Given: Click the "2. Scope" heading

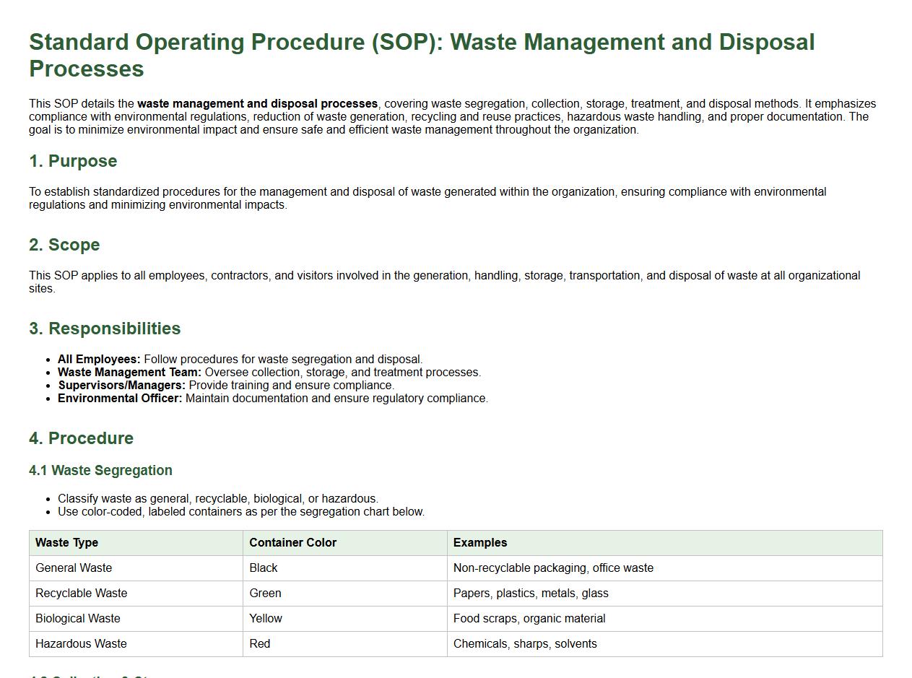Looking at the screenshot, I should 64,245.
